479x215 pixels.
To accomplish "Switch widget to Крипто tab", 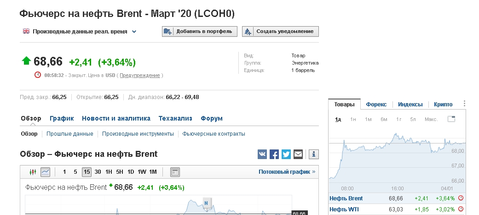I will point(443,105).
